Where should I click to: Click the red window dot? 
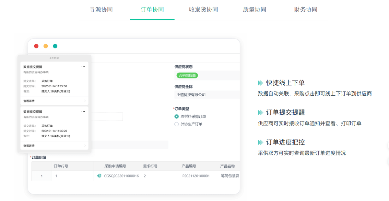pyautogui.click(x=36, y=46)
